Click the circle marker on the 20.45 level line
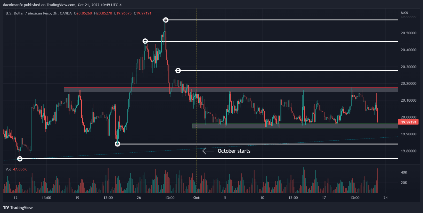The width and height of the screenshot is (423, 213). pyautogui.click(x=145, y=41)
